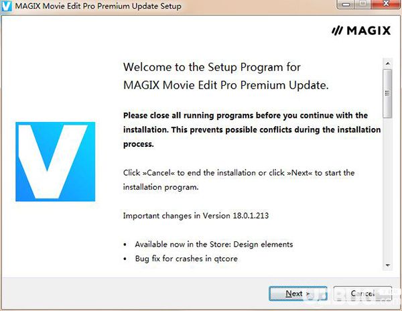Click the scrollbar up arrow
Screen dimensions: 402x311
click(387, 63)
